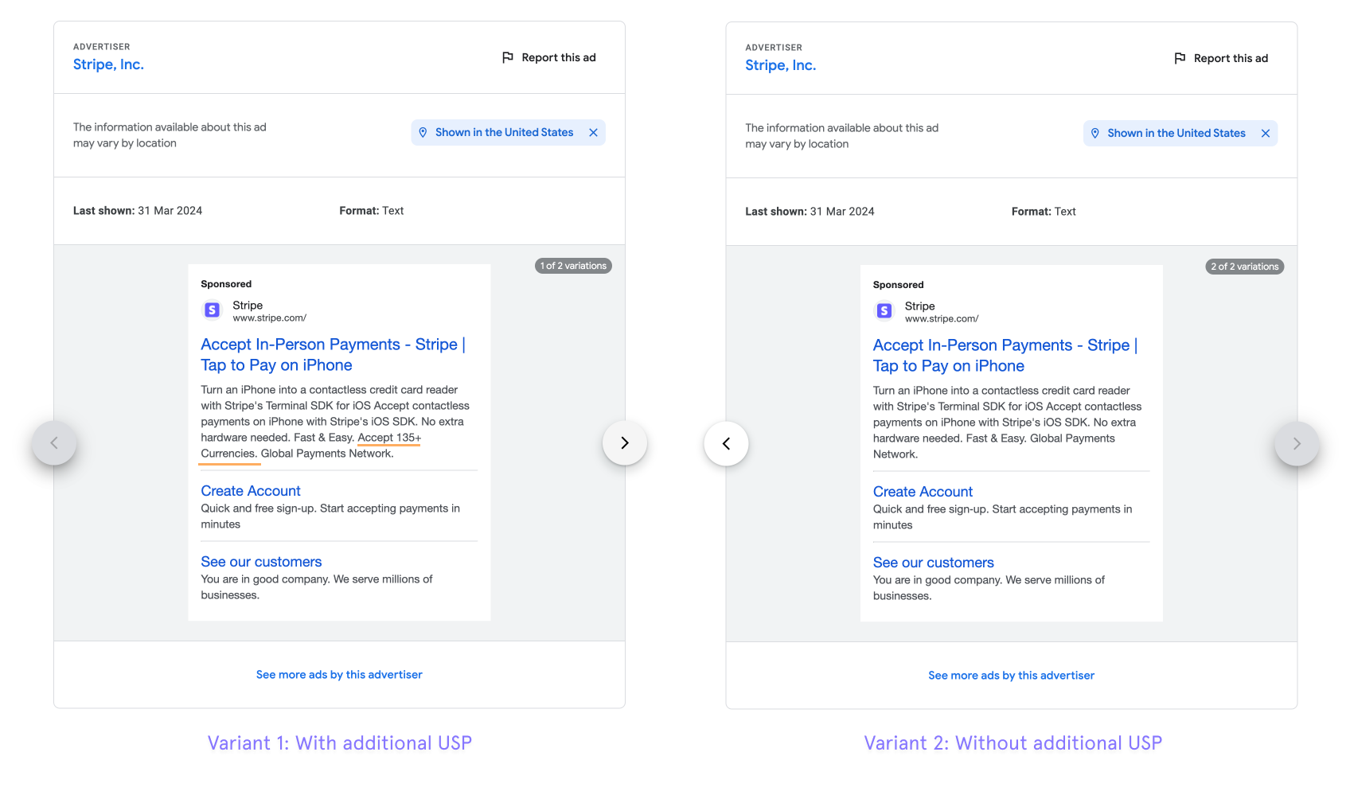Click the Stripe logo icon in Variant 2's ad
The height and width of the screenshot is (787, 1350).
[x=884, y=310]
